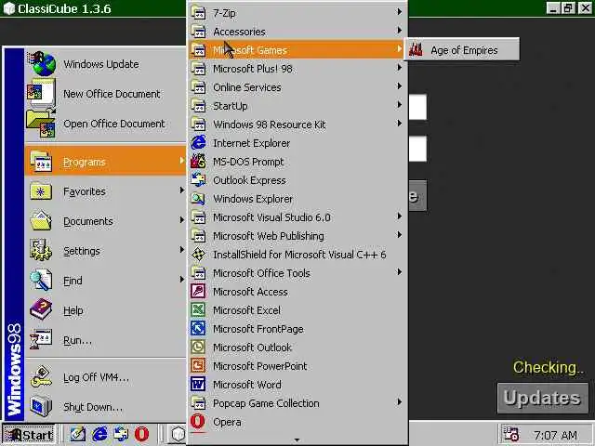595x446 pixels.
Task: Click the Microsoft Word icon
Action: (x=198, y=385)
